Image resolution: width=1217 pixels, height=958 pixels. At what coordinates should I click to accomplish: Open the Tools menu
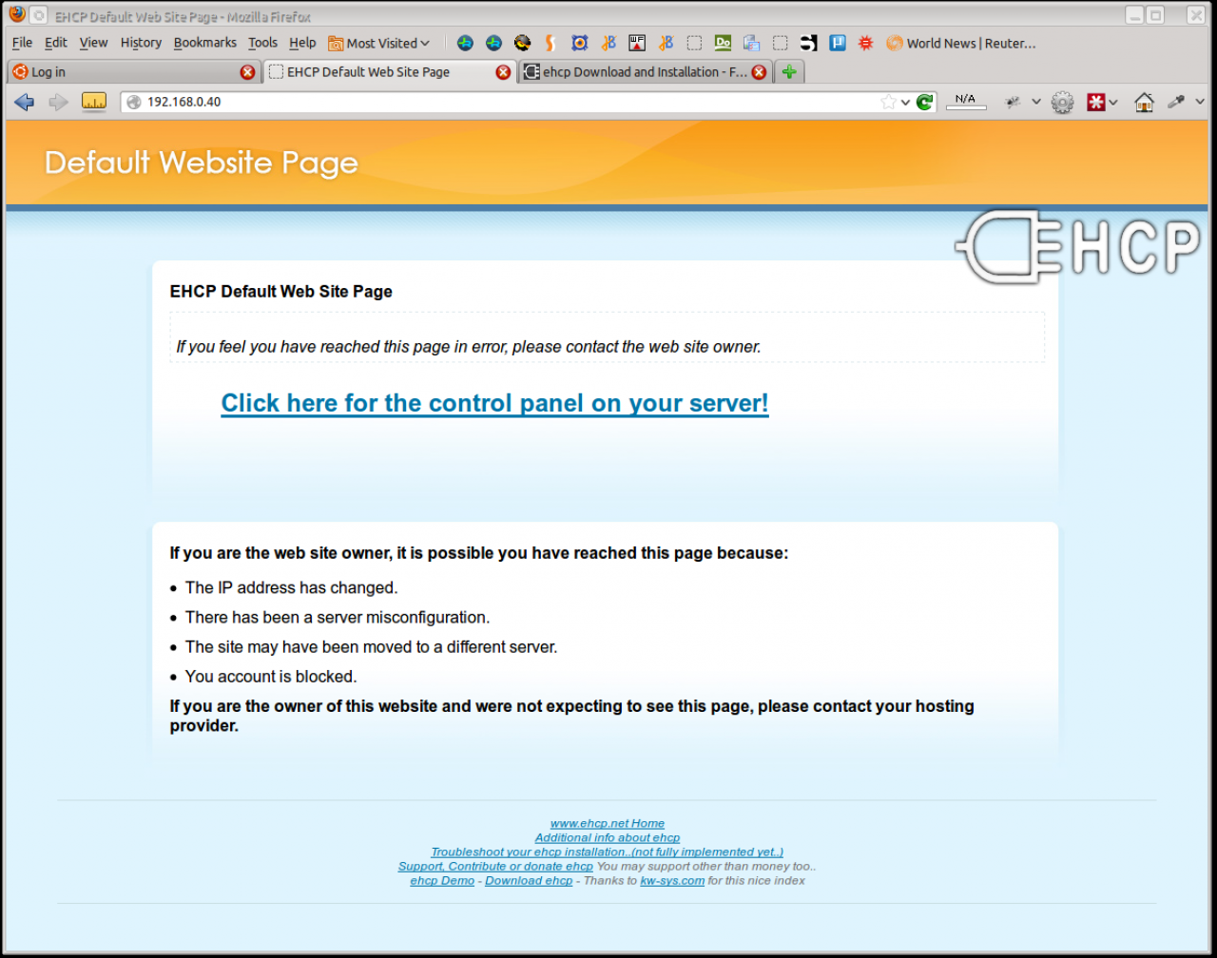pos(262,43)
